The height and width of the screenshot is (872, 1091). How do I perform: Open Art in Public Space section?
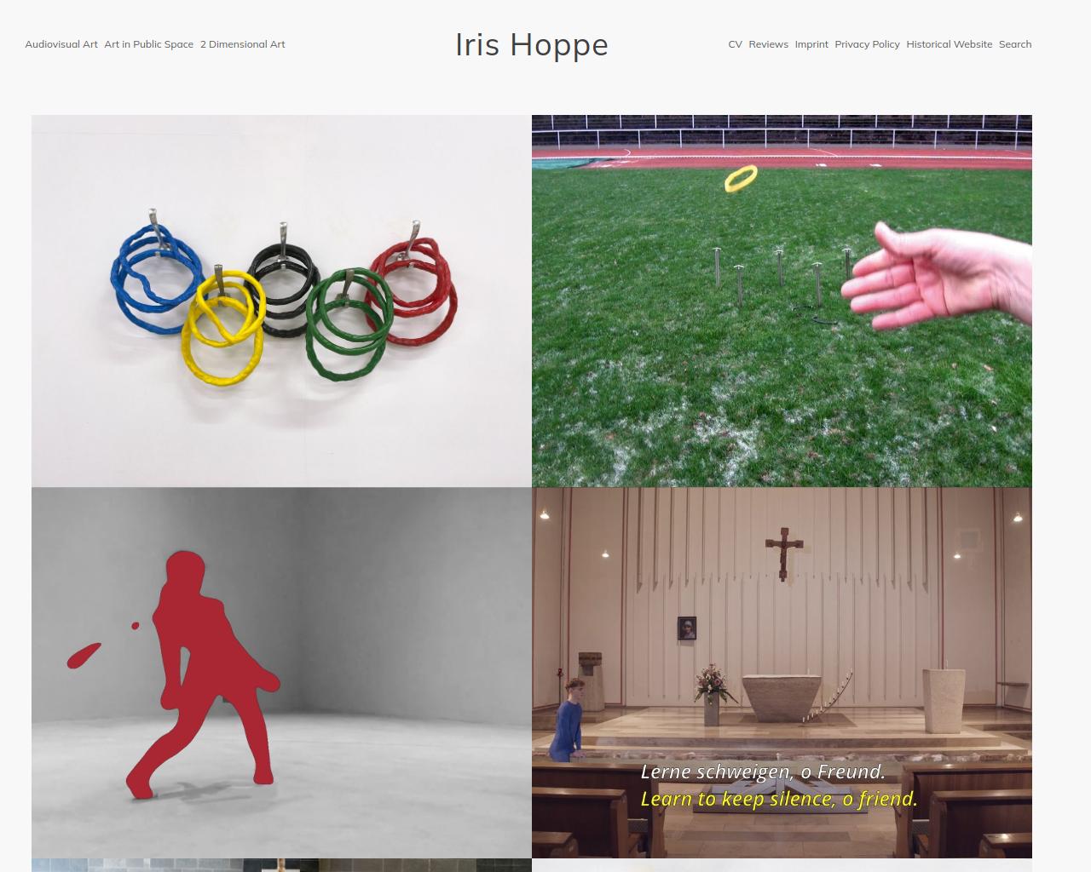point(149,44)
